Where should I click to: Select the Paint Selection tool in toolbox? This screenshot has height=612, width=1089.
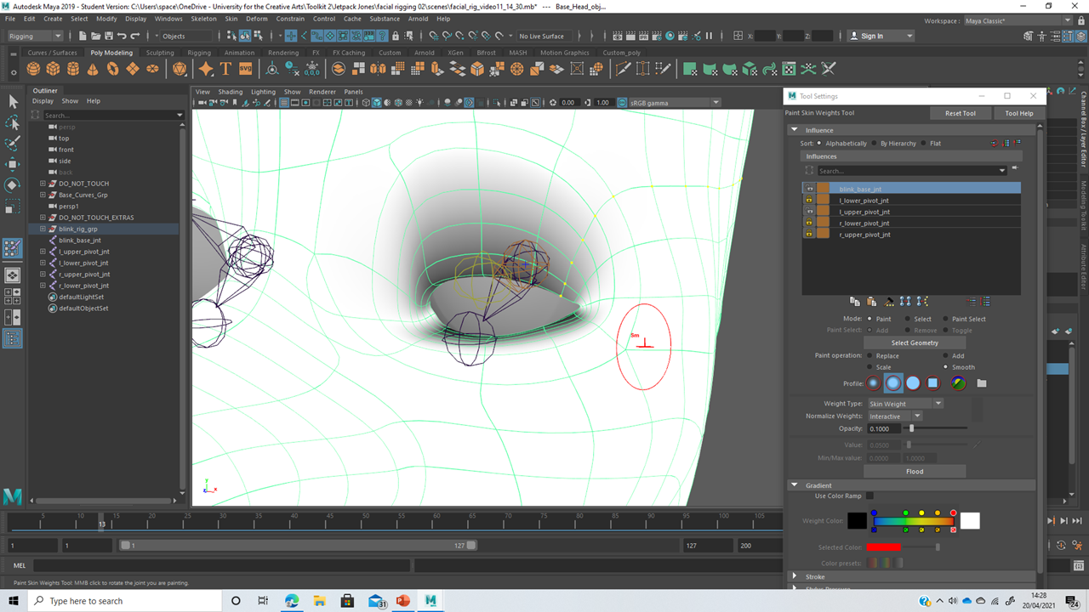[x=13, y=143]
